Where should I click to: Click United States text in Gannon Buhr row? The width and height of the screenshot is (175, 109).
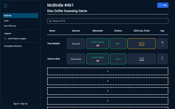tap(98, 57)
